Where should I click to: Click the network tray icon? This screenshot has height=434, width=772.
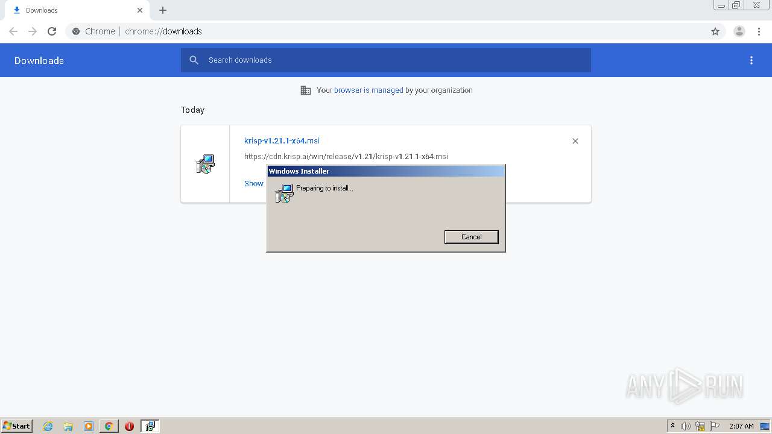point(700,426)
